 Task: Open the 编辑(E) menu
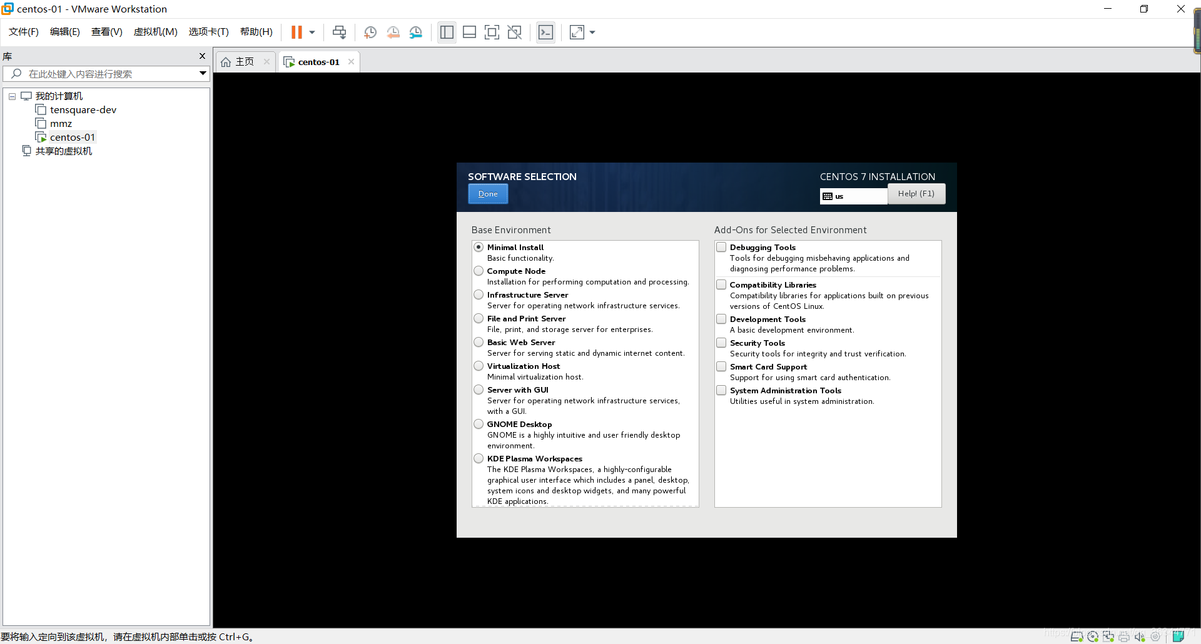[x=65, y=32]
